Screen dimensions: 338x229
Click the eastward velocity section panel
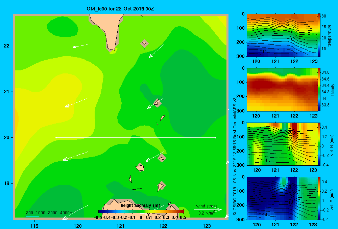coord(282,198)
